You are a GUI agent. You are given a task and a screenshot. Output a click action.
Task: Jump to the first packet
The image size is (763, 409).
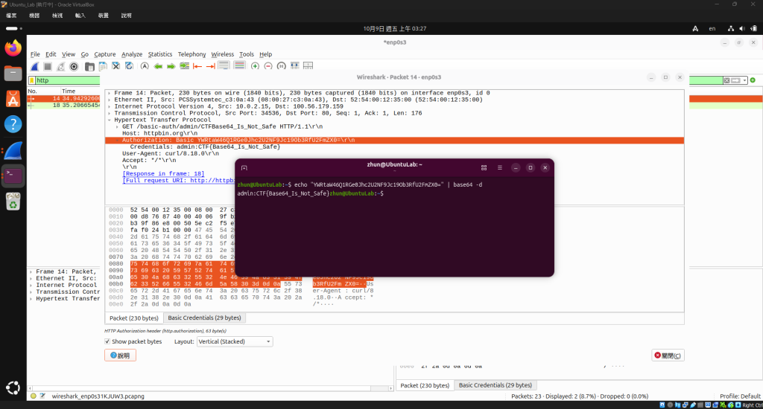coord(197,66)
